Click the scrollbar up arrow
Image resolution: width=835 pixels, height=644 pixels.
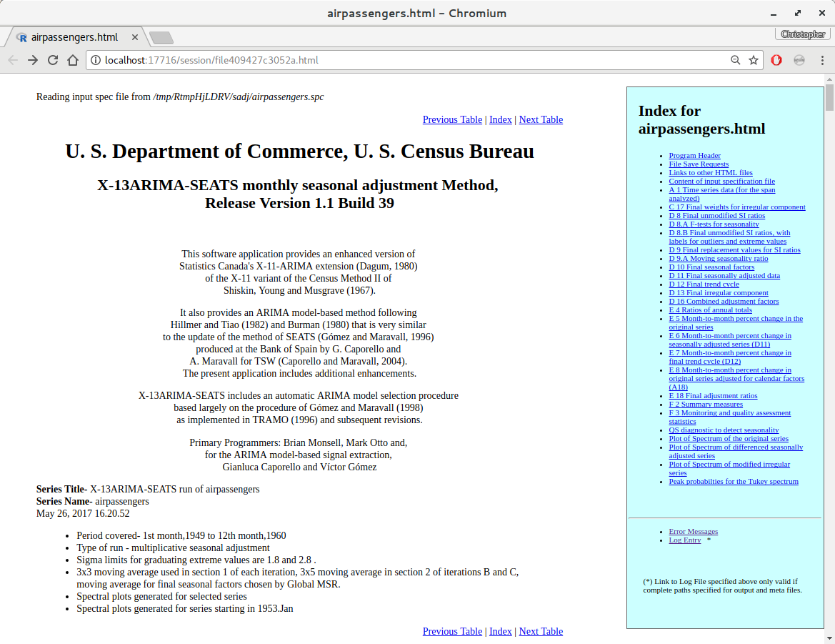click(830, 79)
